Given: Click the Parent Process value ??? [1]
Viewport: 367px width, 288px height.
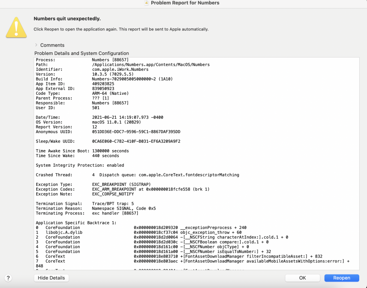Looking at the screenshot, I should (100, 98).
